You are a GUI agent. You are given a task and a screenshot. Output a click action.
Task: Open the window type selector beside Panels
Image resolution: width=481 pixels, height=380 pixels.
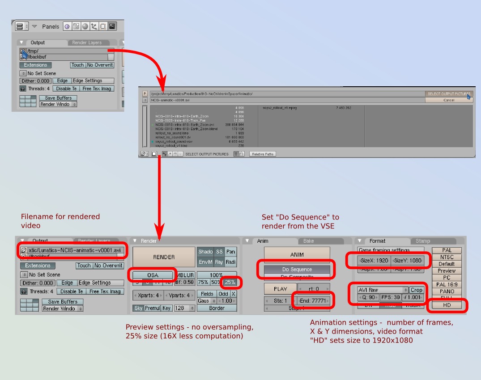click(21, 26)
